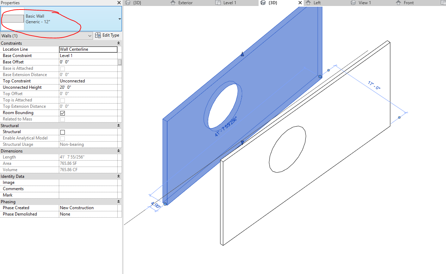Click the house icon on the Front tab
Screen dimensions: 446x274
click(398, 3)
